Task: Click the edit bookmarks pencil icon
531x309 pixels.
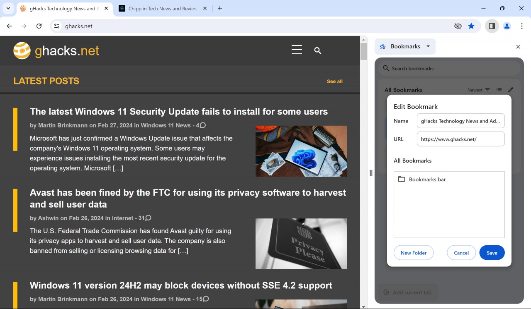Action: 511,90
